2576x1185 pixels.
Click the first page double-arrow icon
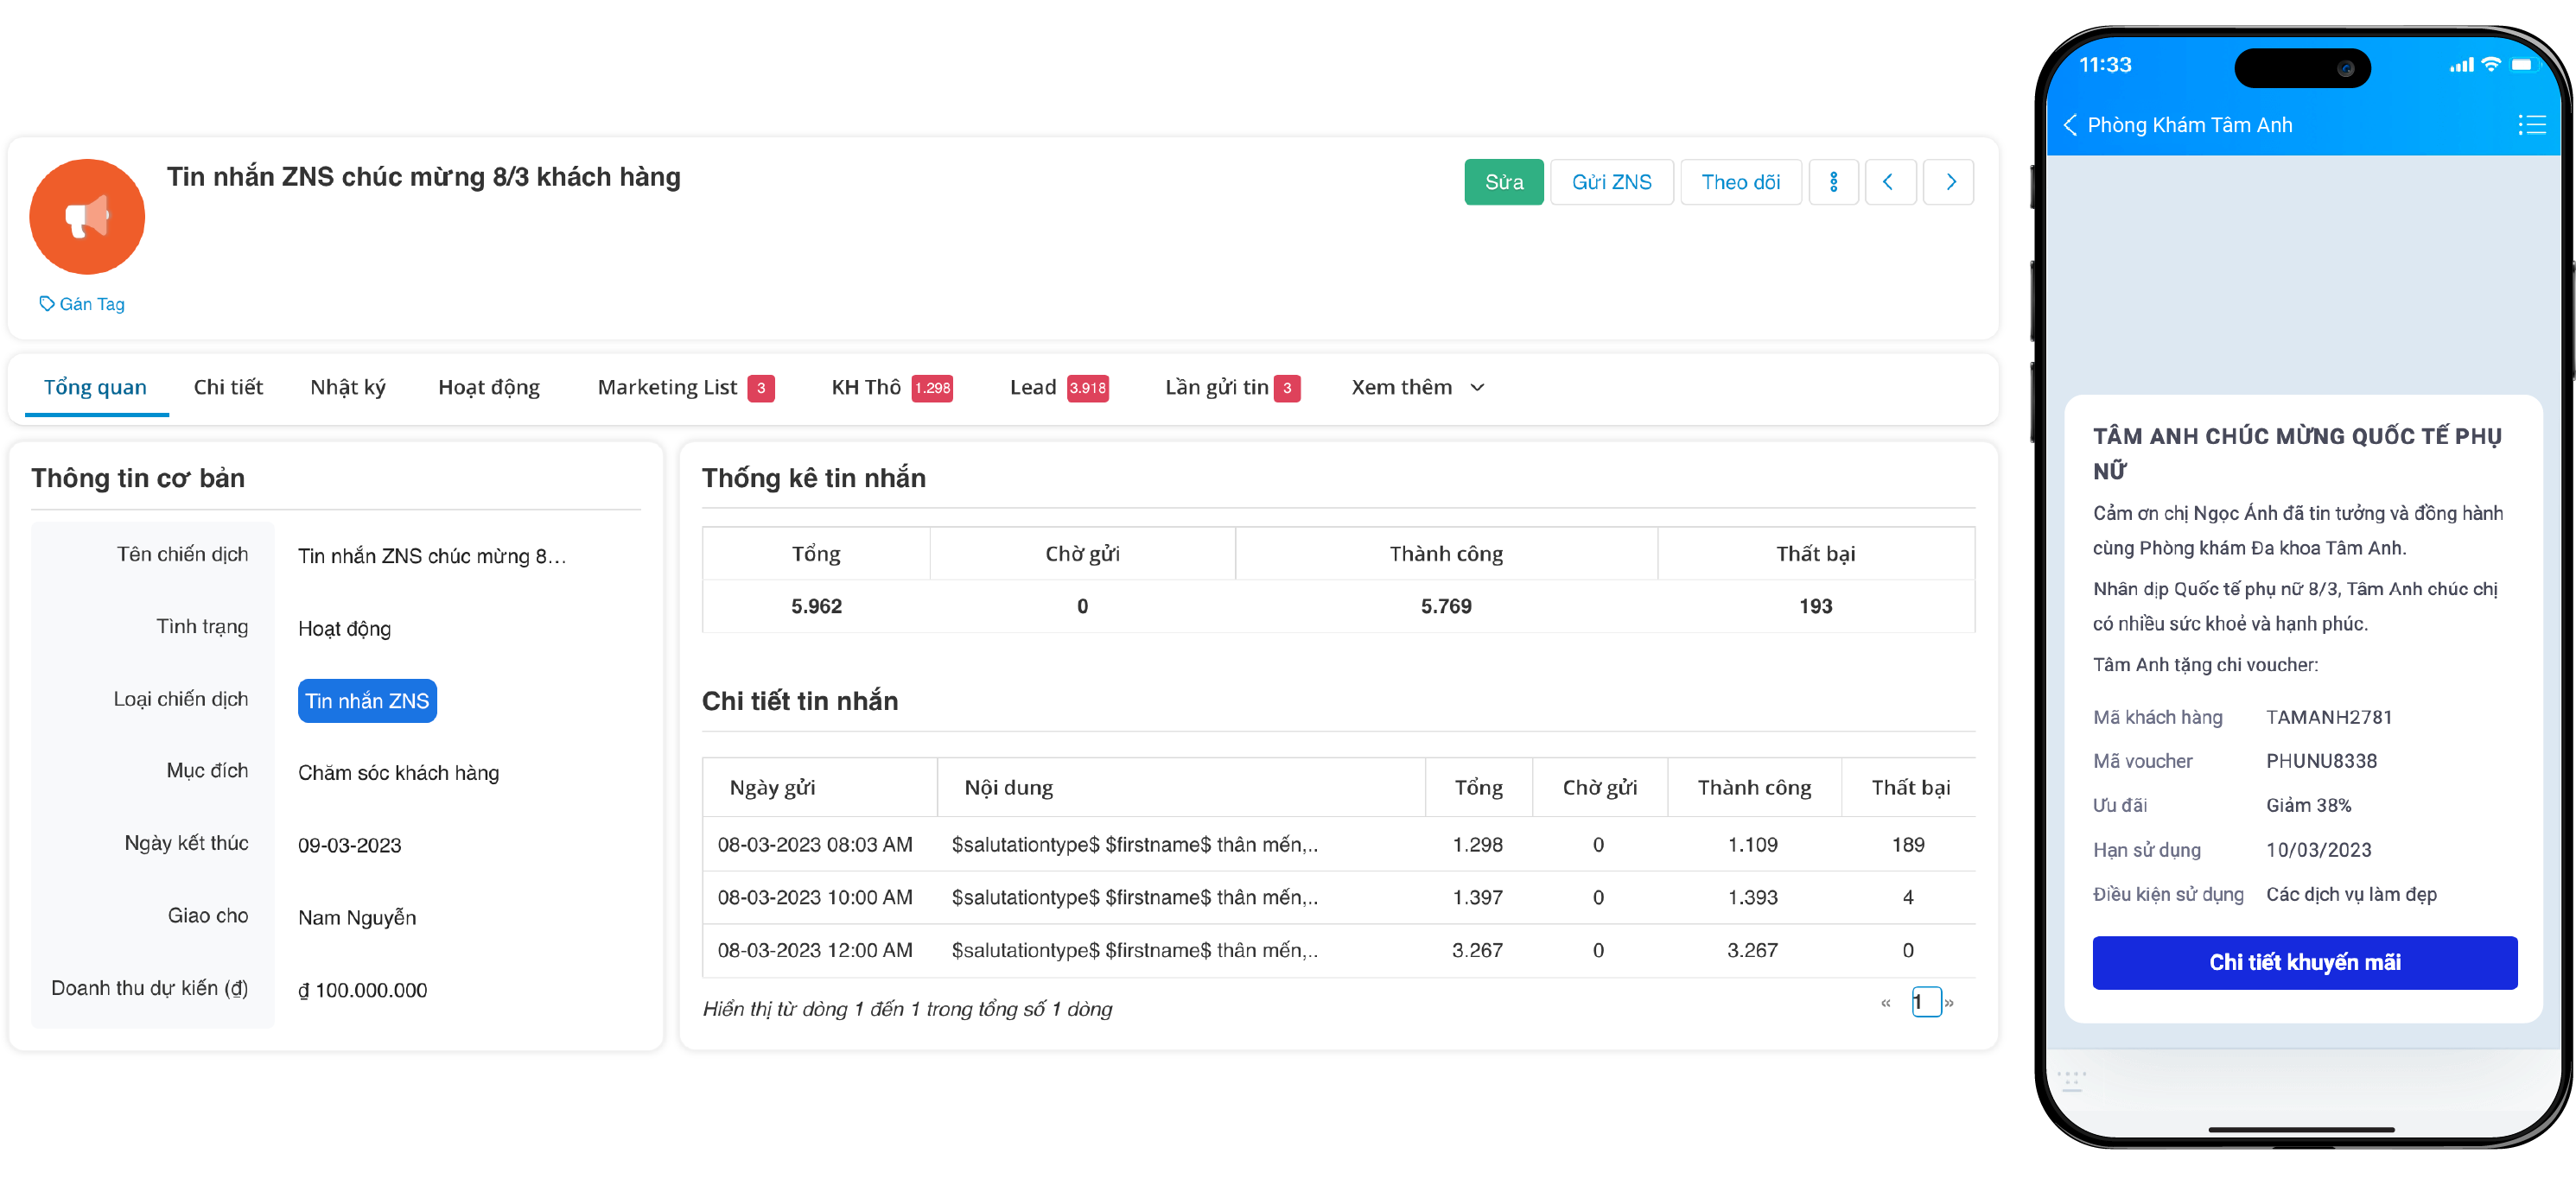point(1885,1002)
